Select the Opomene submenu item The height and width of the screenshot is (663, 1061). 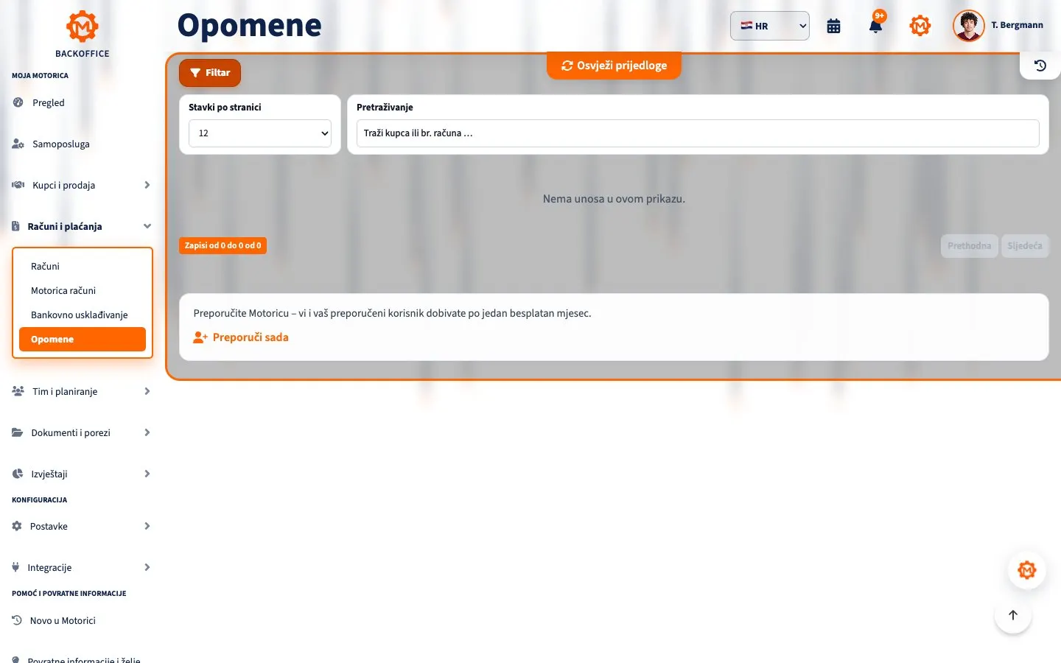(x=83, y=339)
